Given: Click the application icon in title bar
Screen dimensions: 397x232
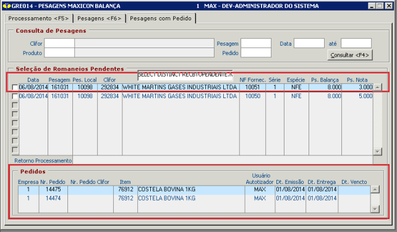Looking at the screenshot, I should (x=7, y=6).
